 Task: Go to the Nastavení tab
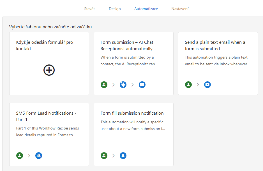coord(180,9)
